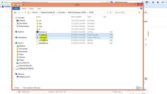Image resolution: width=167 pixels, height=94 pixels.
Task: Open the Share ribbon tab
Action: point(32,9)
